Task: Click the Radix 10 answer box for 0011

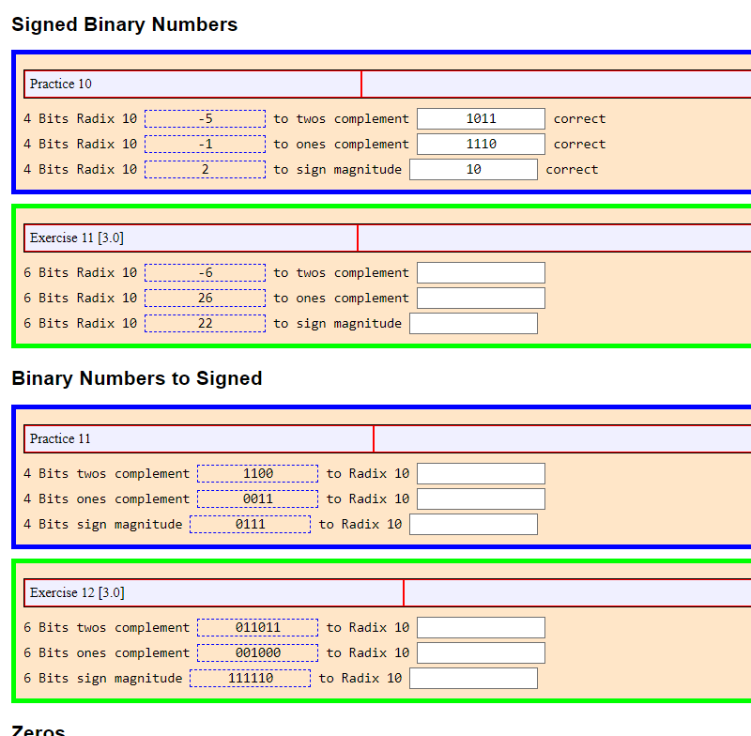Action: (x=481, y=498)
